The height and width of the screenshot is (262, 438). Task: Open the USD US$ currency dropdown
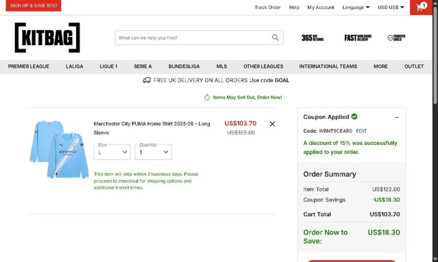tap(391, 8)
